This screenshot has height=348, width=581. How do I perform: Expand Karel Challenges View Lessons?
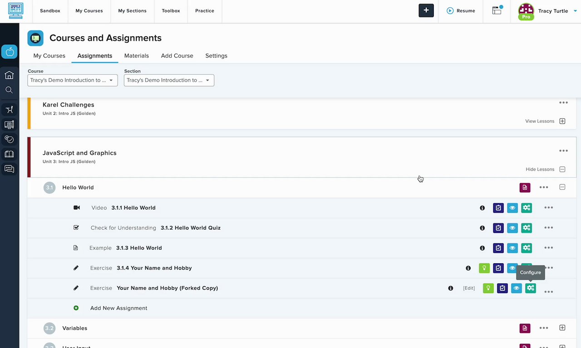545,121
